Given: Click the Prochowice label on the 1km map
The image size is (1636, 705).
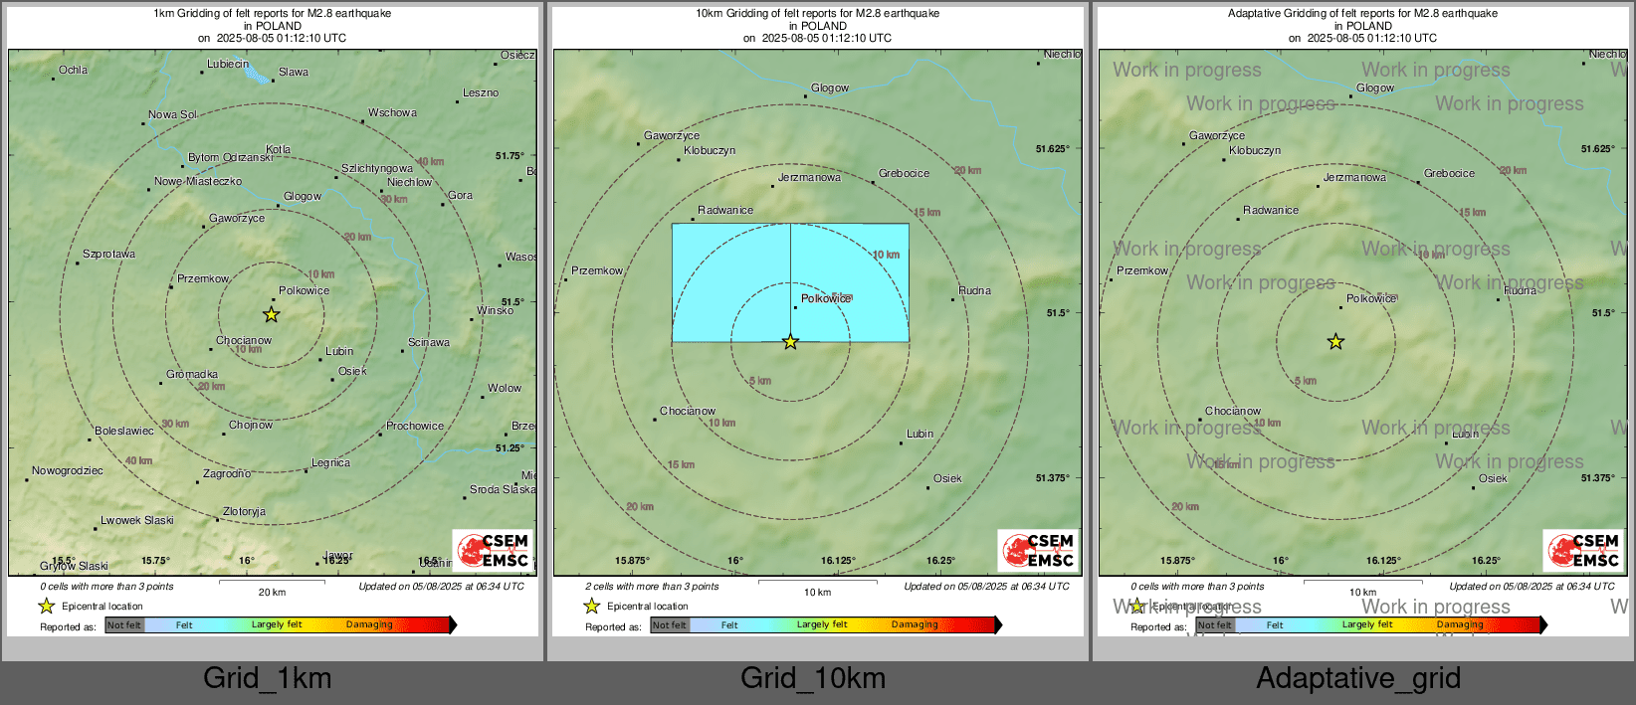Looking at the screenshot, I should [415, 426].
